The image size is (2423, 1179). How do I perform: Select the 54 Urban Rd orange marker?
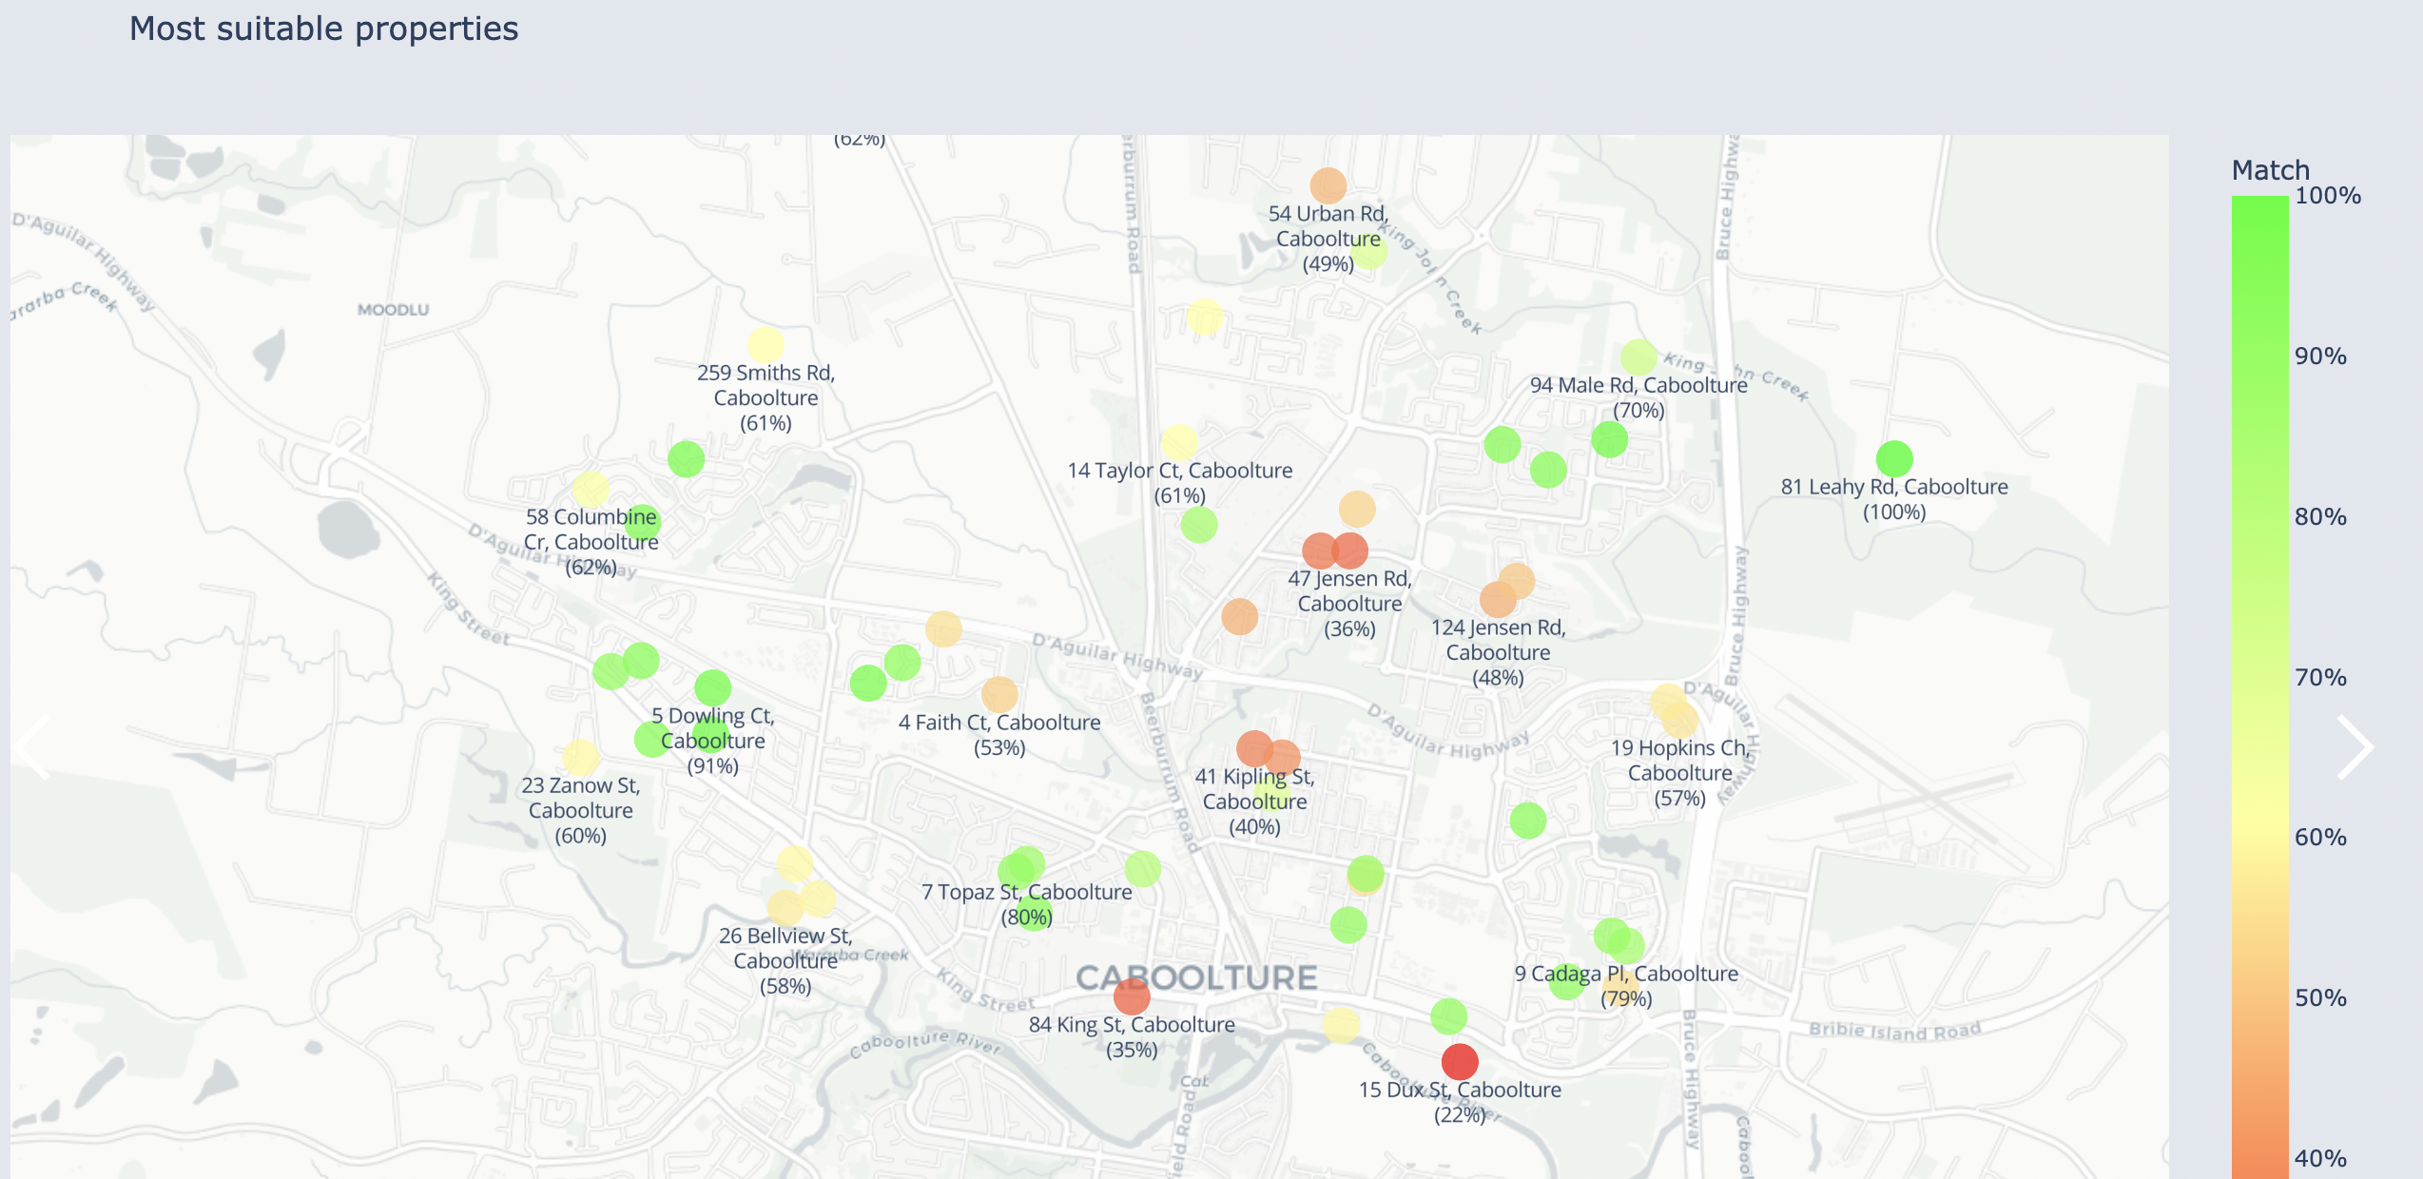click(1328, 186)
